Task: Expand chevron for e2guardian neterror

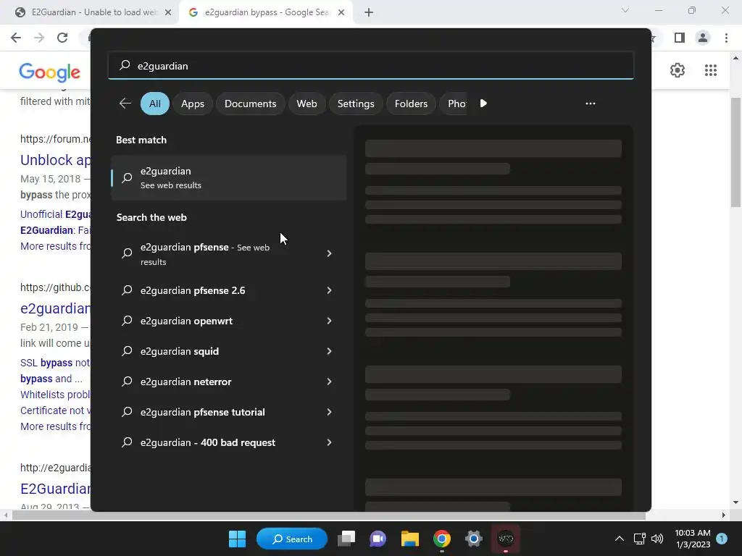Action: pos(330,382)
